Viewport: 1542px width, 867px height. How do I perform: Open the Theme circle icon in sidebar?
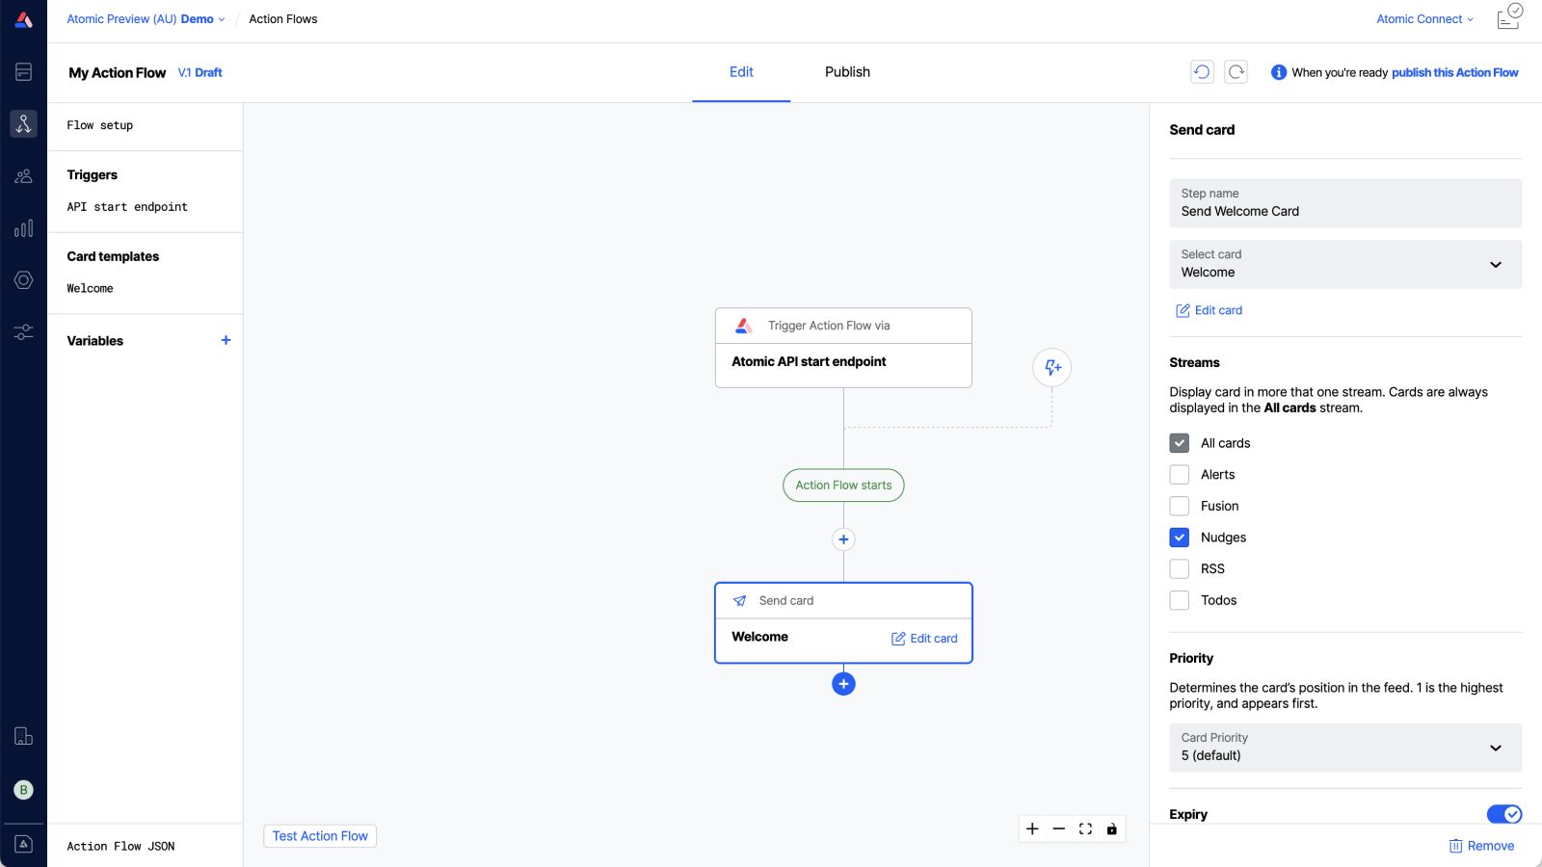point(24,280)
